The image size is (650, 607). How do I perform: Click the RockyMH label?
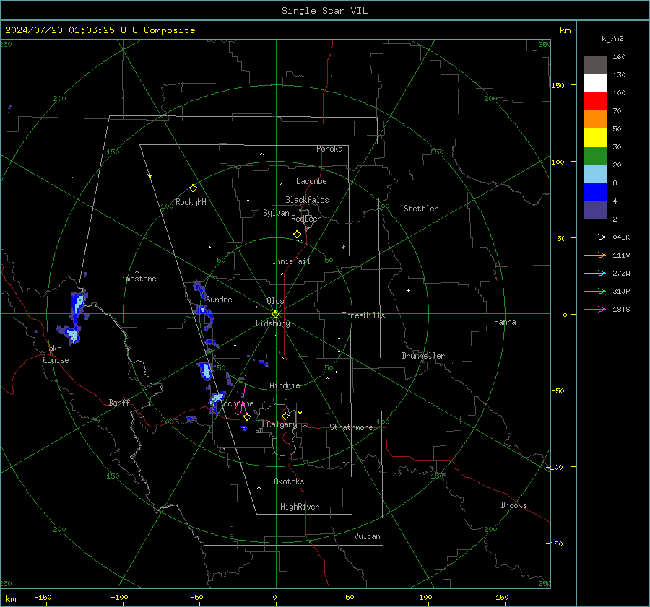pyautogui.click(x=191, y=202)
